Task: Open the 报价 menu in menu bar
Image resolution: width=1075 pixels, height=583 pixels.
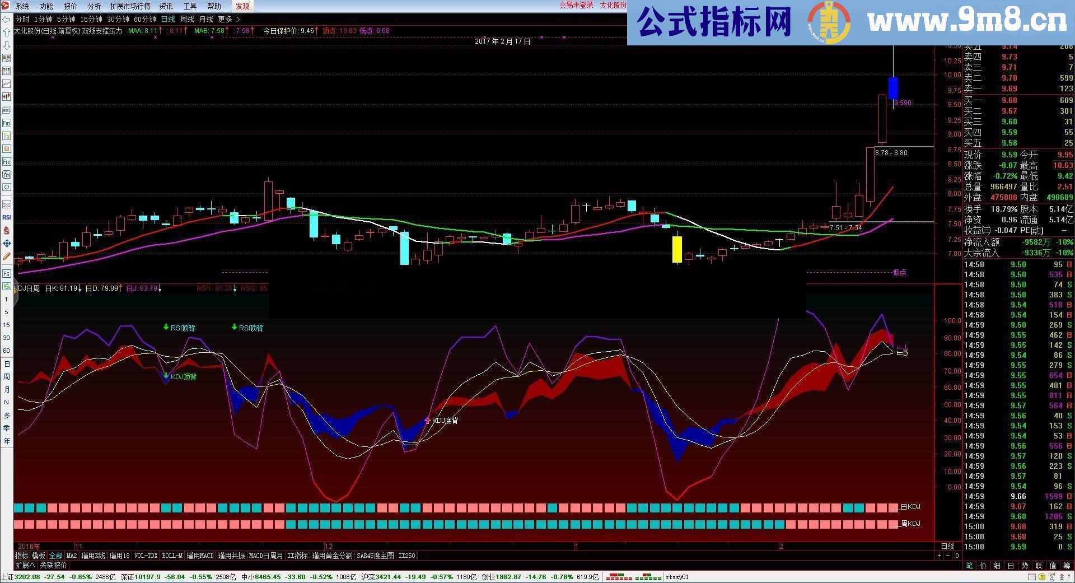Action: (x=70, y=6)
